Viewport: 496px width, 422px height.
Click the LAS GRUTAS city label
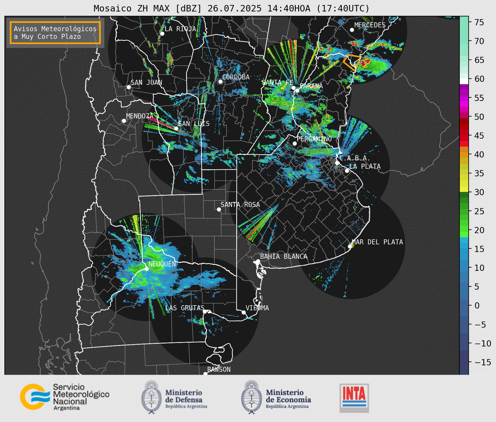[185, 308]
